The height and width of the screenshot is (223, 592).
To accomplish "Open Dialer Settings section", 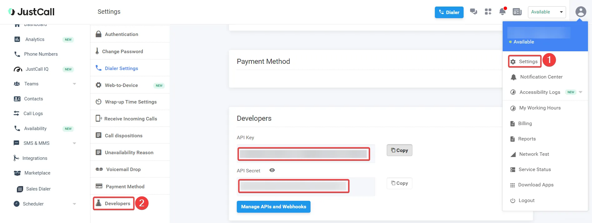I will tap(121, 68).
